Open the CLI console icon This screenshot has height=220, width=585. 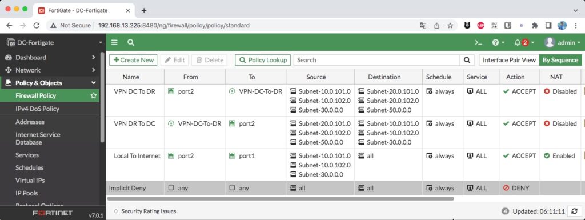478,42
